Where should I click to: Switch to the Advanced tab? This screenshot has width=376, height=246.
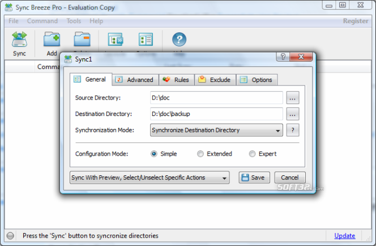pos(135,80)
